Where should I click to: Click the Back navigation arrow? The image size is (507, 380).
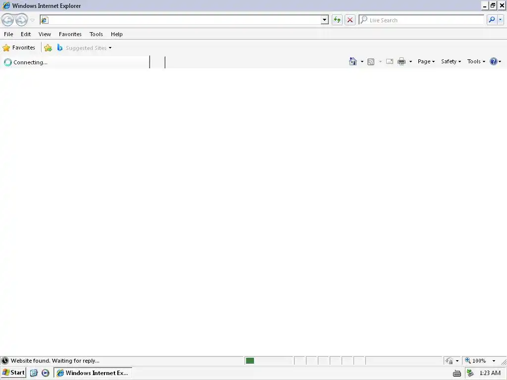[x=8, y=20]
